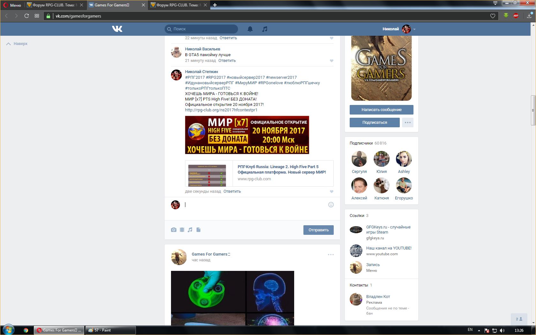Click the page vertical scrollbar thumb
Image resolution: width=536 pixels, height=335 pixels.
pyautogui.click(x=533, y=110)
